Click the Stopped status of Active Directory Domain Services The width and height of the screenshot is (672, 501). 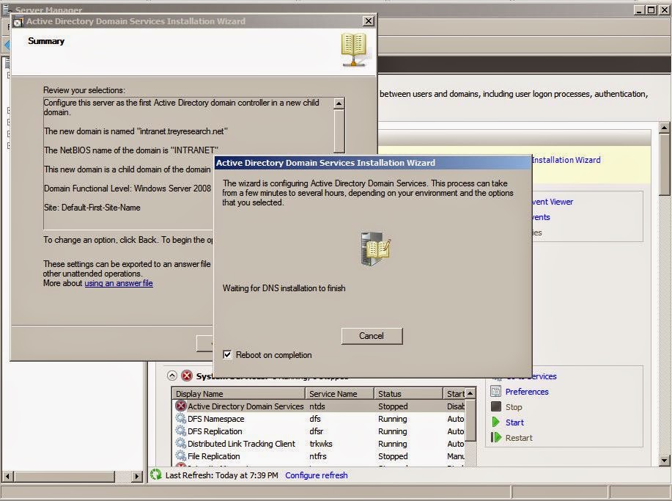(393, 406)
